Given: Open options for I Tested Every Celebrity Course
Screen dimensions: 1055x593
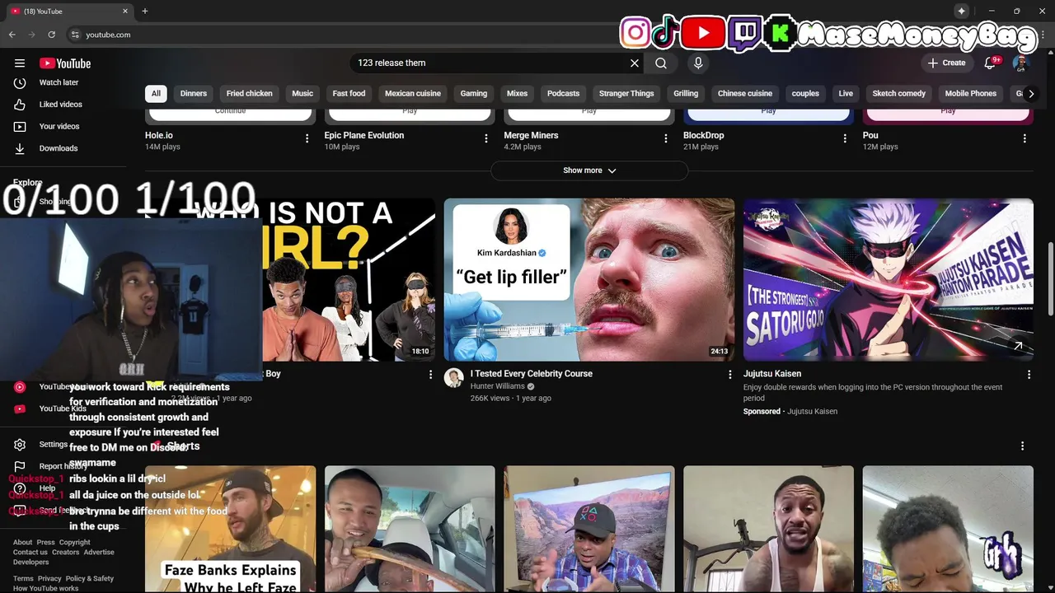Looking at the screenshot, I should coord(729,375).
